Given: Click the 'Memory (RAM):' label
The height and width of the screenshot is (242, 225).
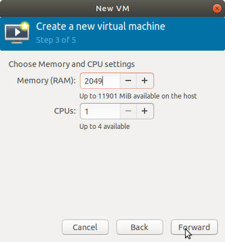Looking at the screenshot, I should tap(46, 80).
